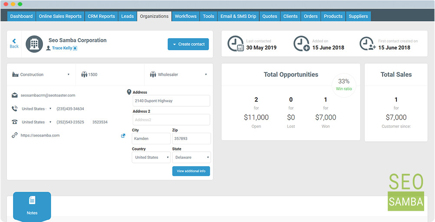This screenshot has height=222, width=435.
Task: Click into the Address 2 input field
Action: tap(171, 120)
